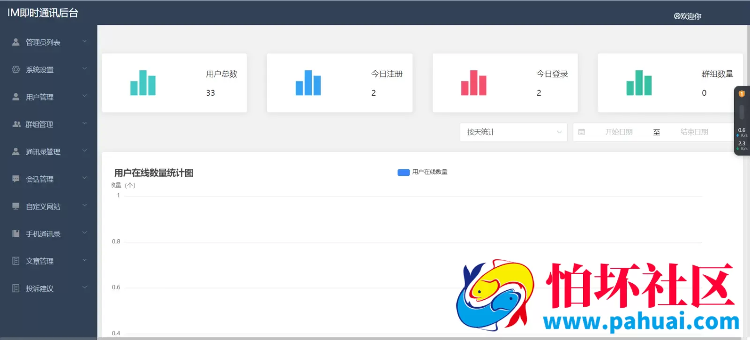Screen dimensions: 750x340
Task: Click the 会话管理 chat bubble icon
Action: click(x=16, y=179)
